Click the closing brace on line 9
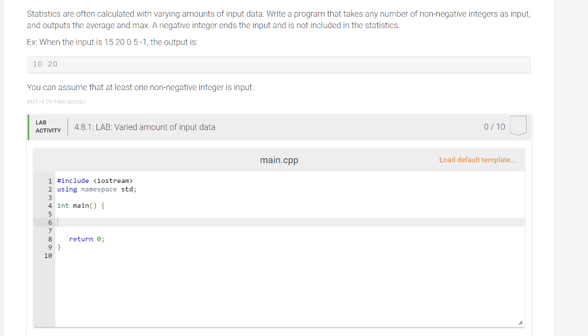The width and height of the screenshot is (588, 336). pos(59,247)
